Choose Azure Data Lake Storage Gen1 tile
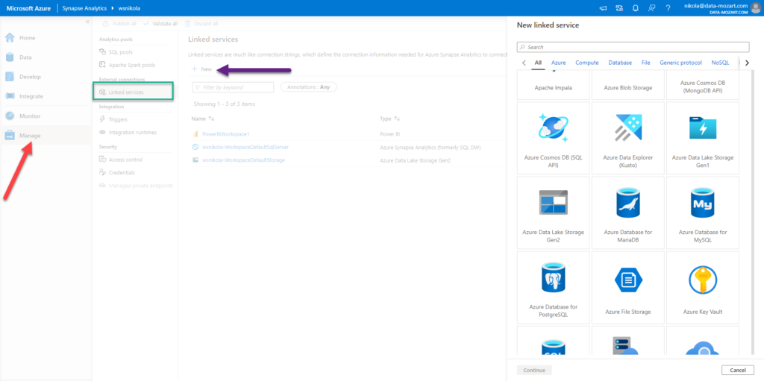Image resolution: width=764 pixels, height=381 pixels. (703, 138)
